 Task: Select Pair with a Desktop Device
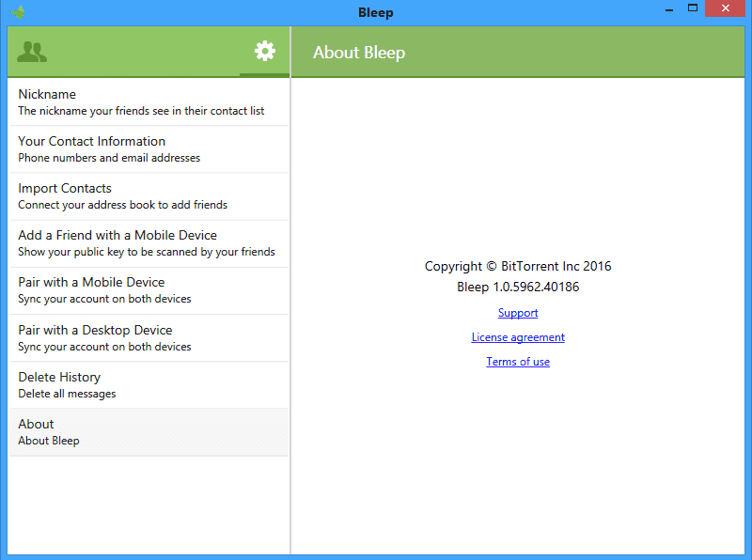(149, 338)
